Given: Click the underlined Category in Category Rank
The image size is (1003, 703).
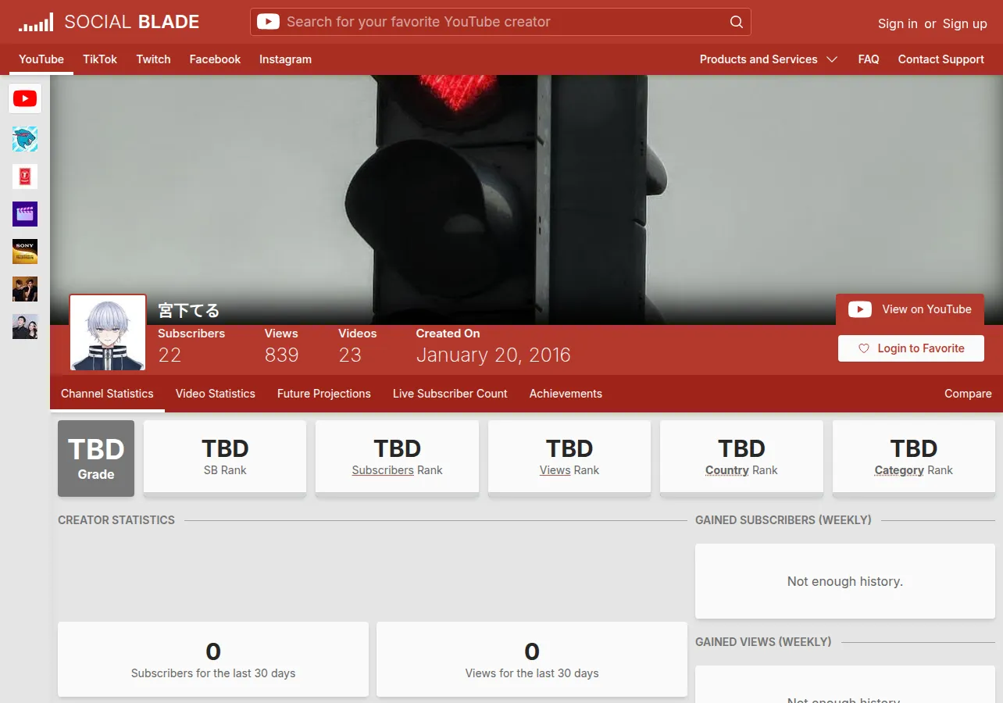Looking at the screenshot, I should coord(899,470).
